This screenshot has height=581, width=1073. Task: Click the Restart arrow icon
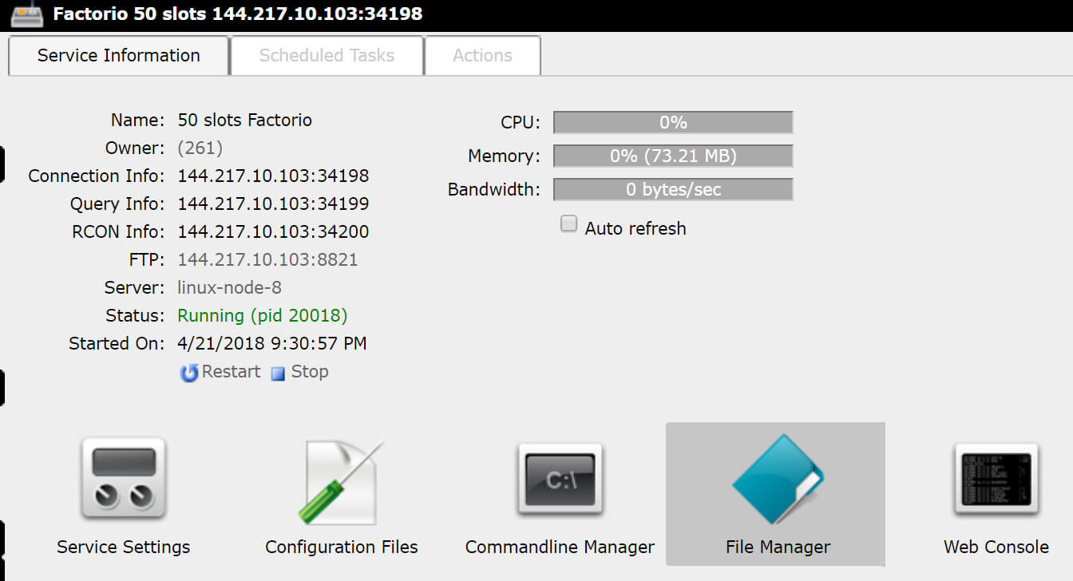pos(189,373)
